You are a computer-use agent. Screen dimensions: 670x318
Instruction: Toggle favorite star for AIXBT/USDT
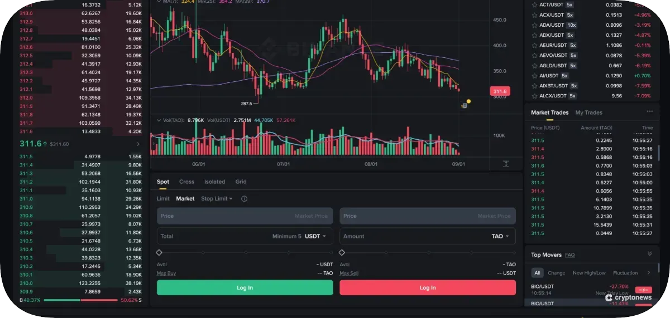coord(534,86)
